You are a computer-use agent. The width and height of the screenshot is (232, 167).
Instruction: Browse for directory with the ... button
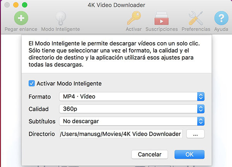[195, 134]
